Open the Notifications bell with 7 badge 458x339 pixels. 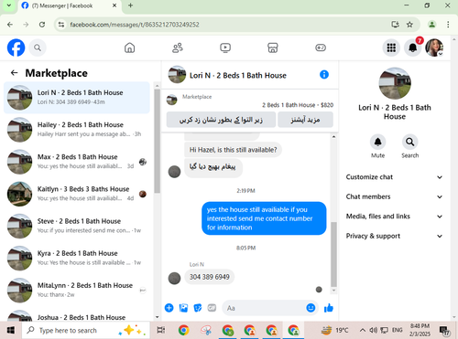[413, 48]
